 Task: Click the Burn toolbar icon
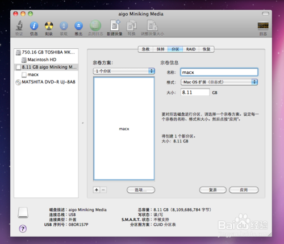click(x=49, y=26)
